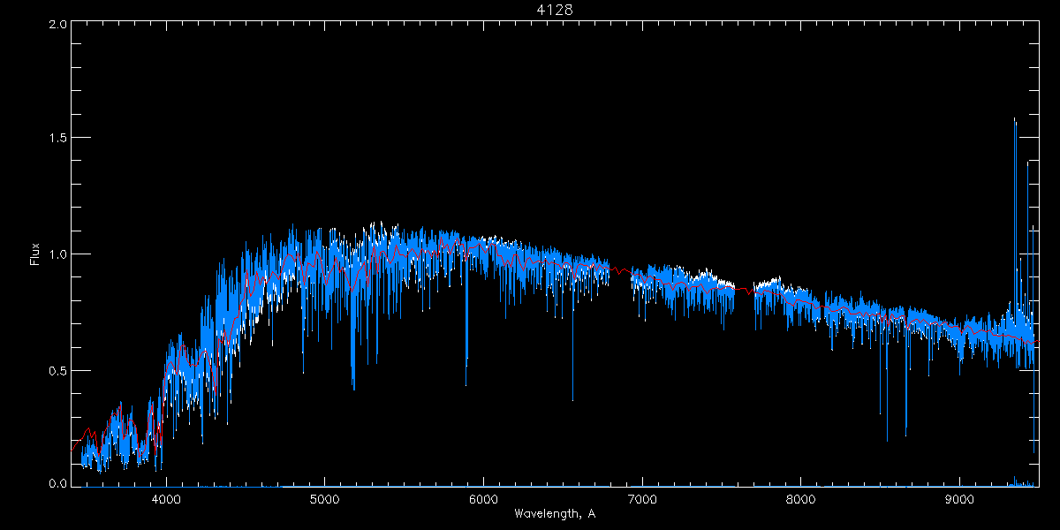Viewport: 1060px width, 530px height.
Task: Click the 1.5 y-axis tick label
Action: [x=57, y=139]
